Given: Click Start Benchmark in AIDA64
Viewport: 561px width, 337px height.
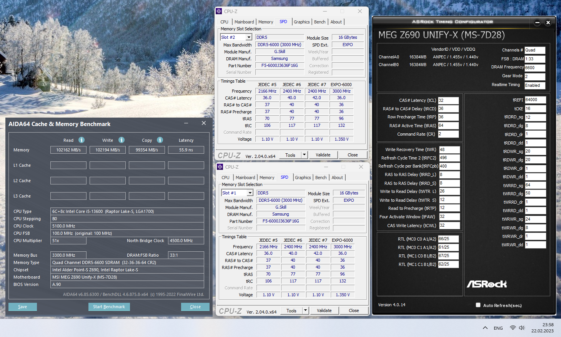Looking at the screenshot, I should (x=109, y=307).
